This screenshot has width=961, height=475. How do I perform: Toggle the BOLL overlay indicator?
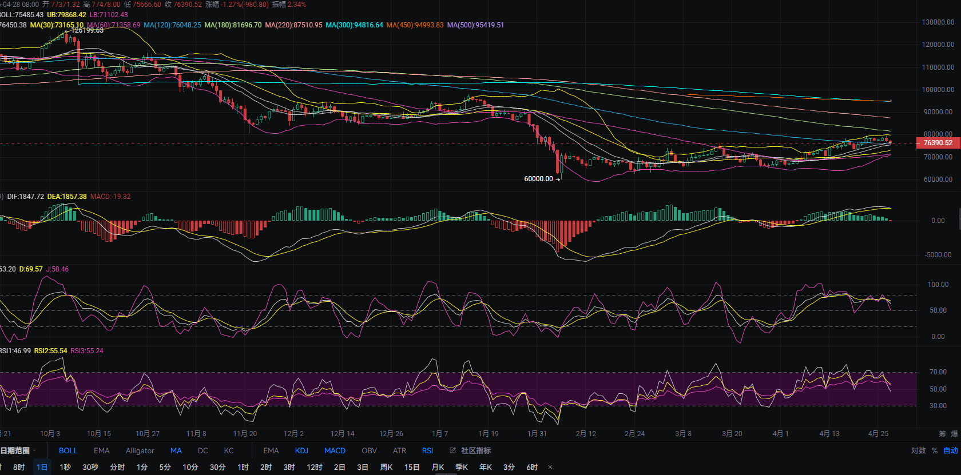click(68, 450)
